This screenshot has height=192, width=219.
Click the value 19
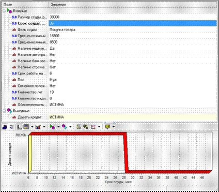click(x=52, y=92)
